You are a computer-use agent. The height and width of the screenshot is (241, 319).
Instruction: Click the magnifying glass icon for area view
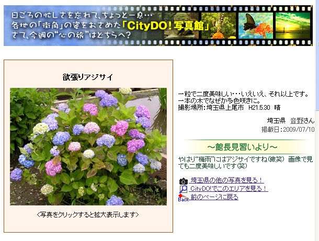tap(183, 189)
